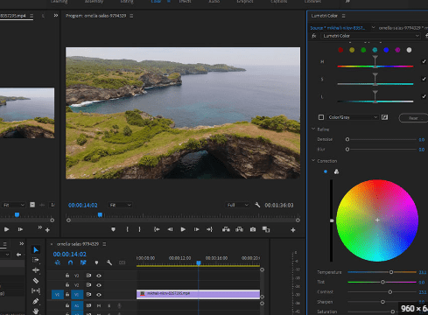Open the timeline sequence panel menu
Viewport: 428px width, 315px height.
[x=104, y=244]
